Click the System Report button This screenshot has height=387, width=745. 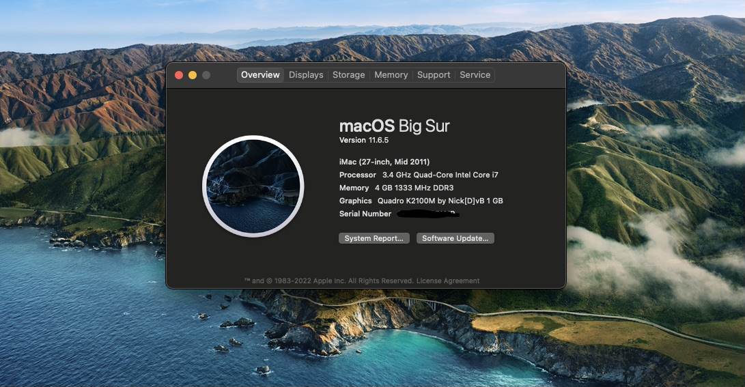374,238
